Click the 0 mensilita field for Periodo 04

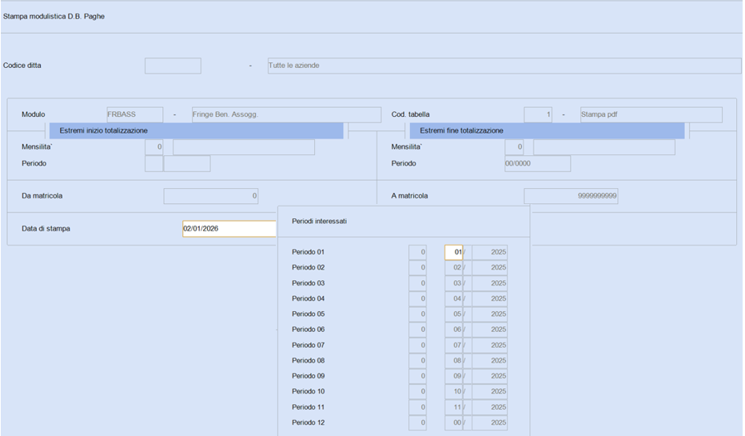[x=417, y=298]
